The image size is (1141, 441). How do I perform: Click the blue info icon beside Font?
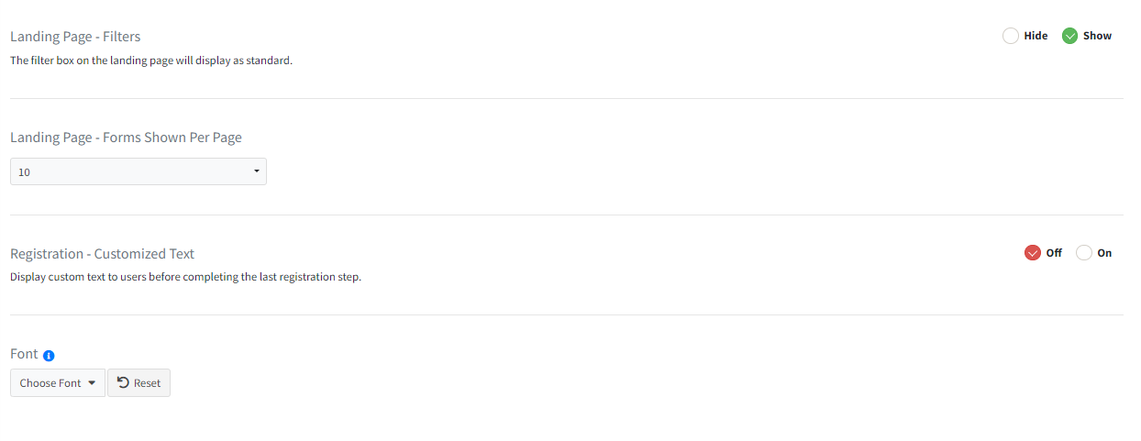click(50, 355)
